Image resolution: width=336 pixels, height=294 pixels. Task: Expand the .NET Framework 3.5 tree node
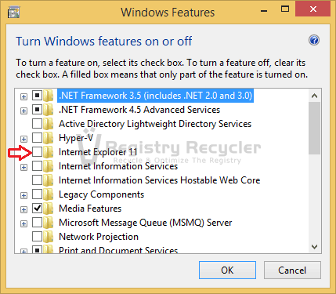click(x=23, y=96)
